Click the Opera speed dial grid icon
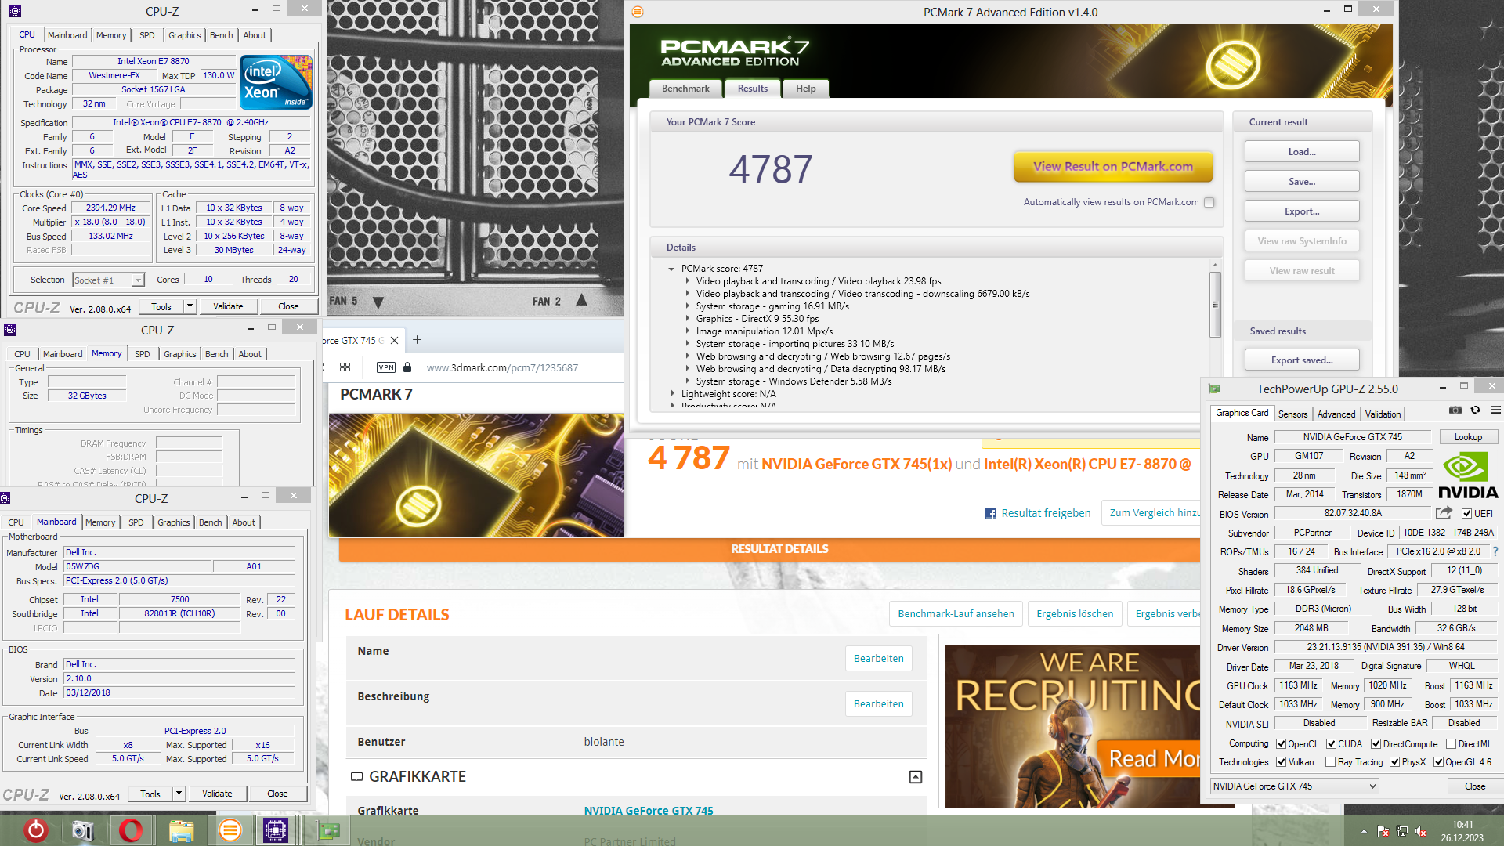Screen dimensions: 1504x846 pyautogui.click(x=345, y=367)
